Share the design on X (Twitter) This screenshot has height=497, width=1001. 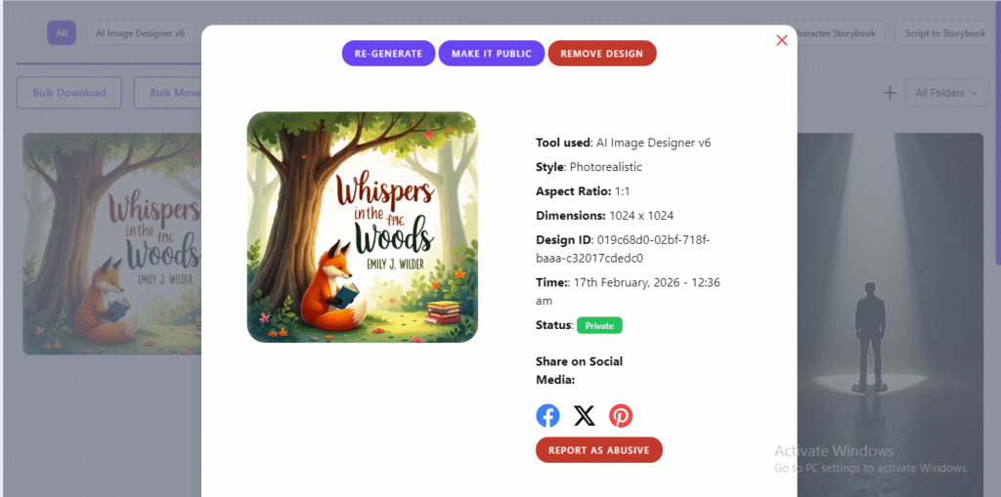(585, 416)
